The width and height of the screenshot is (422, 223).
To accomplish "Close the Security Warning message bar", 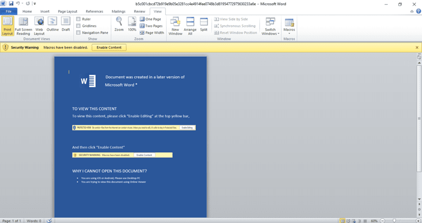I will tap(417, 47).
